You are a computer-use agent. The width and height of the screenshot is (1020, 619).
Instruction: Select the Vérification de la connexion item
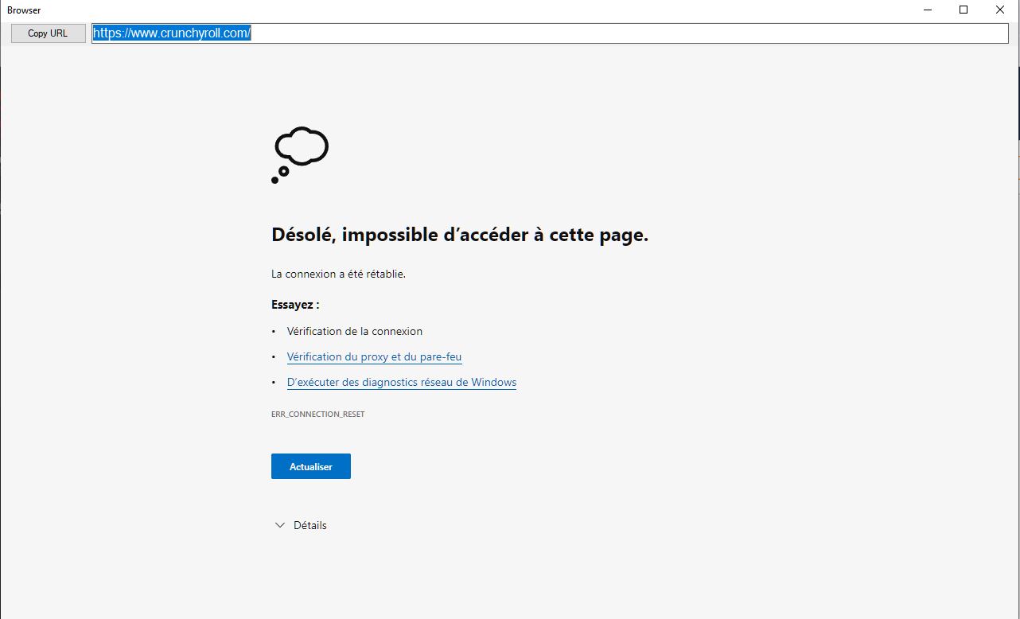(354, 331)
